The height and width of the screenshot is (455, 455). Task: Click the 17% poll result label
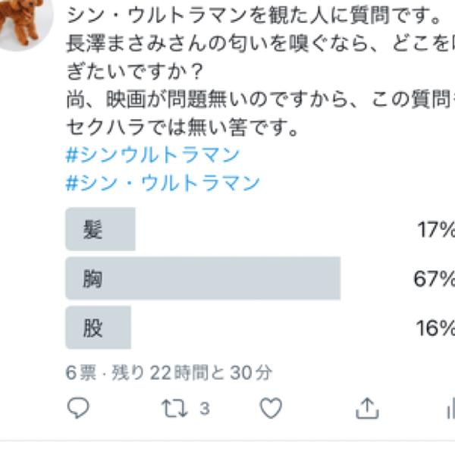(436, 229)
